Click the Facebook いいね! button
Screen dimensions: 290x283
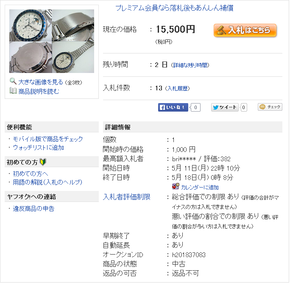tap(173, 107)
